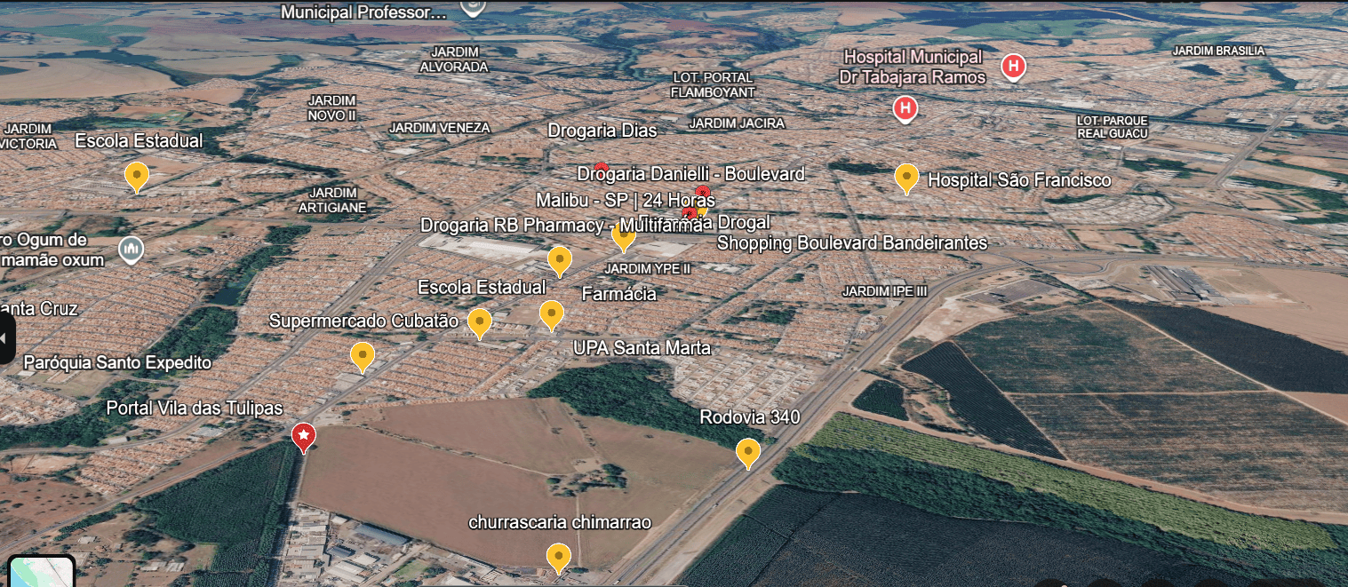Image resolution: width=1348 pixels, height=587 pixels.
Task: Click the red H marker beside Hospital Municipal label
Action: pos(1012,67)
